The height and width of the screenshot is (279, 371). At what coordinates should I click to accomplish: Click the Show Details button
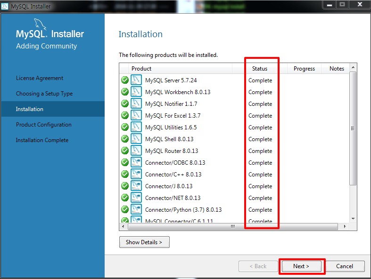point(144,242)
